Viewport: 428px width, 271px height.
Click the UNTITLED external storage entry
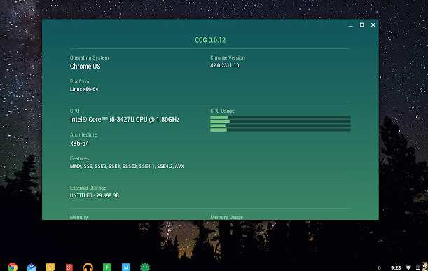(95, 195)
